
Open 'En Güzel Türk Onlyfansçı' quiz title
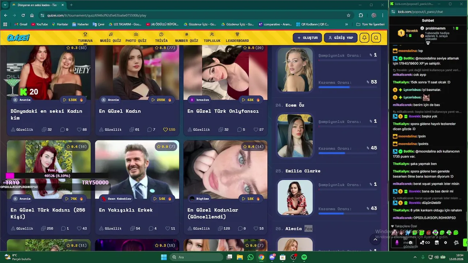pyautogui.click(x=223, y=111)
